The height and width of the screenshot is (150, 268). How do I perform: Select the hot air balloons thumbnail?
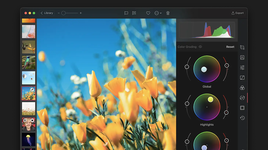[29, 78]
